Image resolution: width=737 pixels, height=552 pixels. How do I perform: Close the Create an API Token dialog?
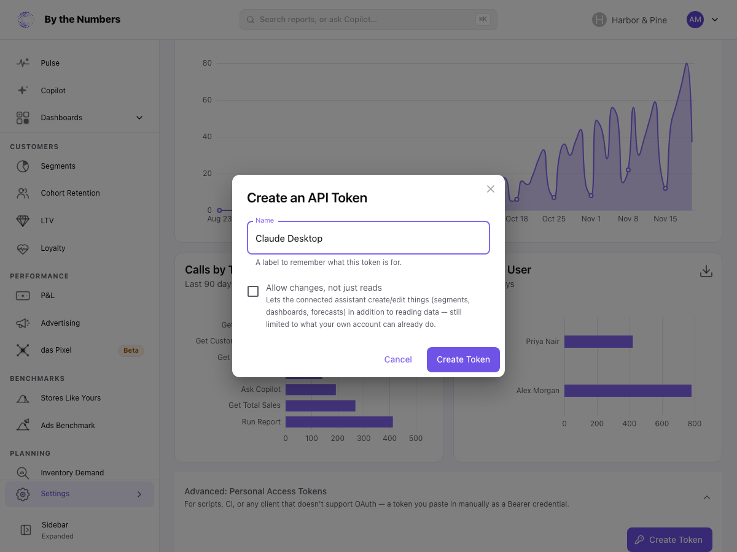click(x=491, y=189)
